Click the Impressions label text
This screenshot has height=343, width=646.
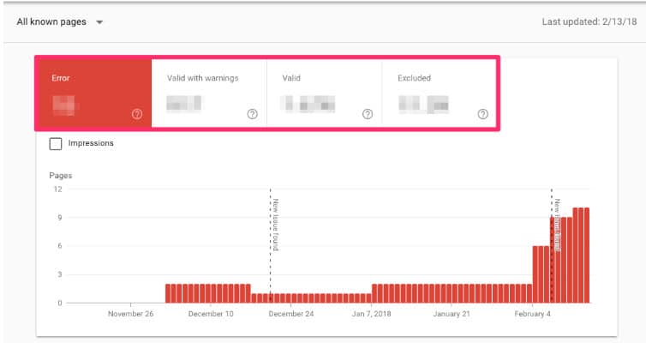point(91,143)
